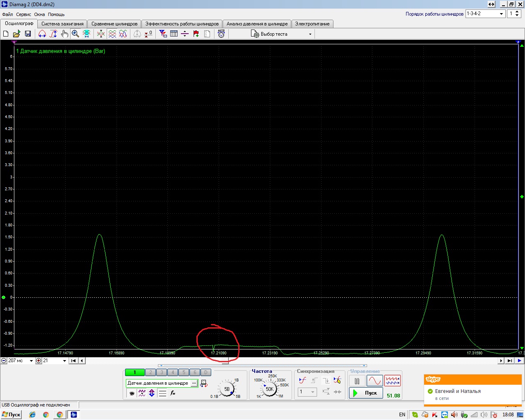
Task: Click the overlapping sine waves icon
Action: [123, 34]
